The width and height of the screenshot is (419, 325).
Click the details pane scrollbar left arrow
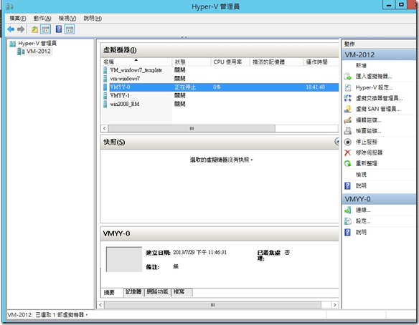tap(100, 305)
